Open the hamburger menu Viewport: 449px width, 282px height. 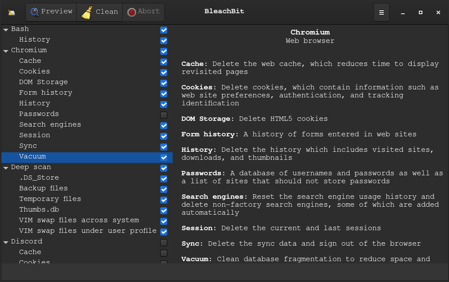point(382,12)
